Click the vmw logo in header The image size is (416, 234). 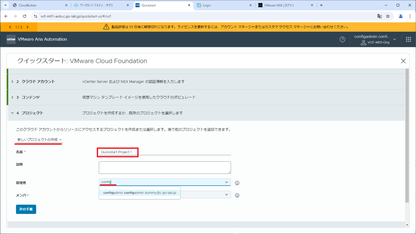pyautogui.click(x=11, y=39)
